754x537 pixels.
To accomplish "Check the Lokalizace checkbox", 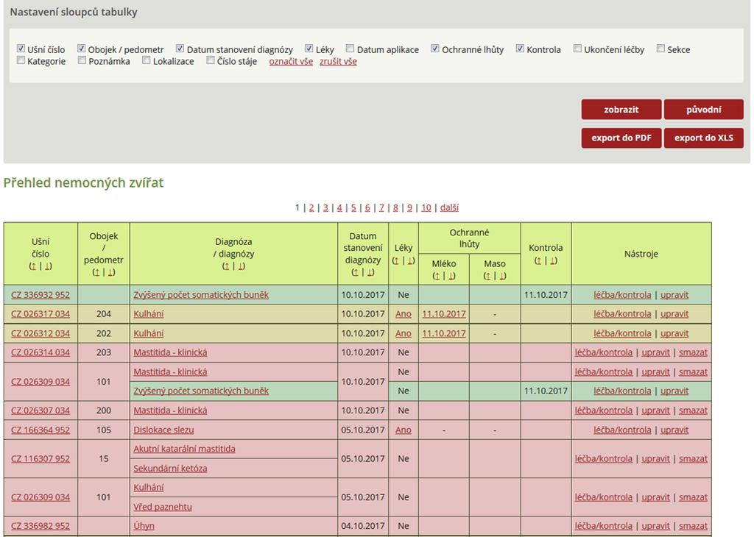I will pyautogui.click(x=147, y=60).
